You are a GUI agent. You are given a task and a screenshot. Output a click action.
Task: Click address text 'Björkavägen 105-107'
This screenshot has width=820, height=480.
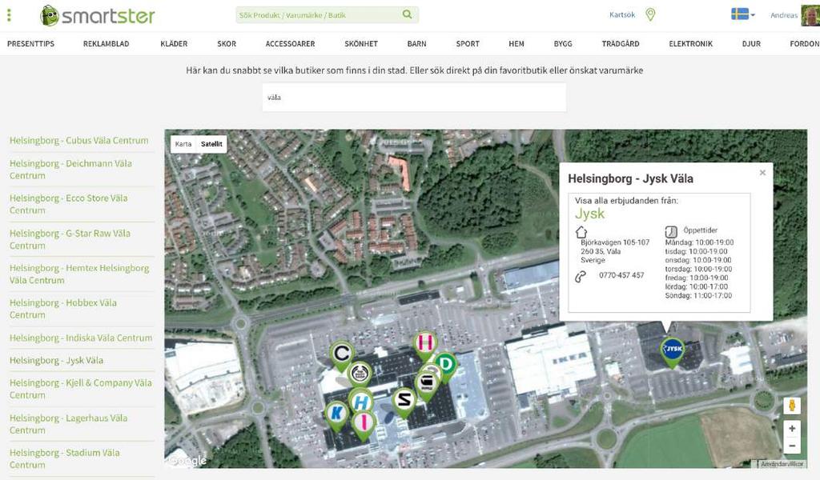click(x=615, y=242)
